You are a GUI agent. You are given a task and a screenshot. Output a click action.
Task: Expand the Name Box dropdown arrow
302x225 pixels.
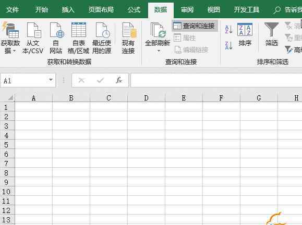tap(51, 80)
